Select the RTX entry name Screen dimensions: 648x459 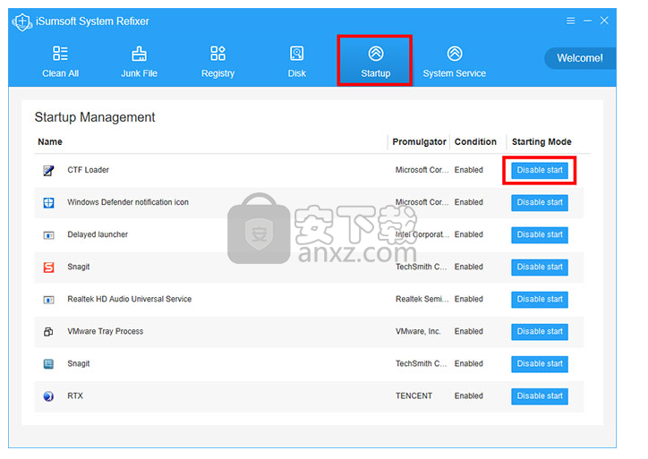[x=75, y=395]
